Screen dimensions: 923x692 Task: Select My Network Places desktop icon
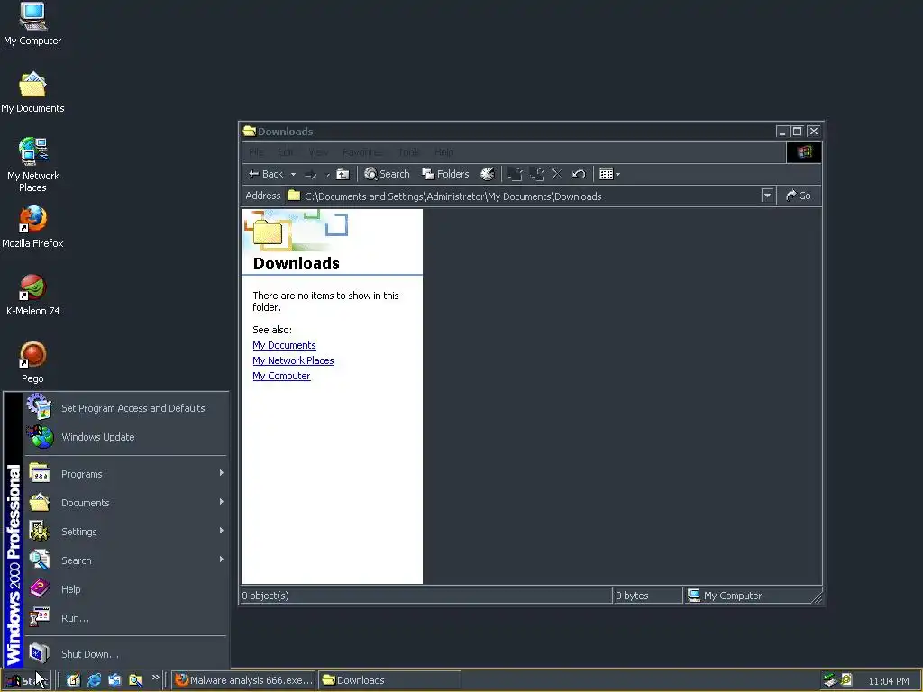coord(32,165)
